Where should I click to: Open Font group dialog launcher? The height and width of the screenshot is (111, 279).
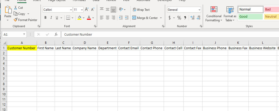click(95, 26)
